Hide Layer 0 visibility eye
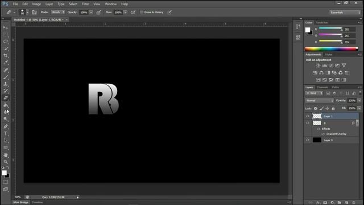This screenshot has width=364, height=205. pos(308,140)
